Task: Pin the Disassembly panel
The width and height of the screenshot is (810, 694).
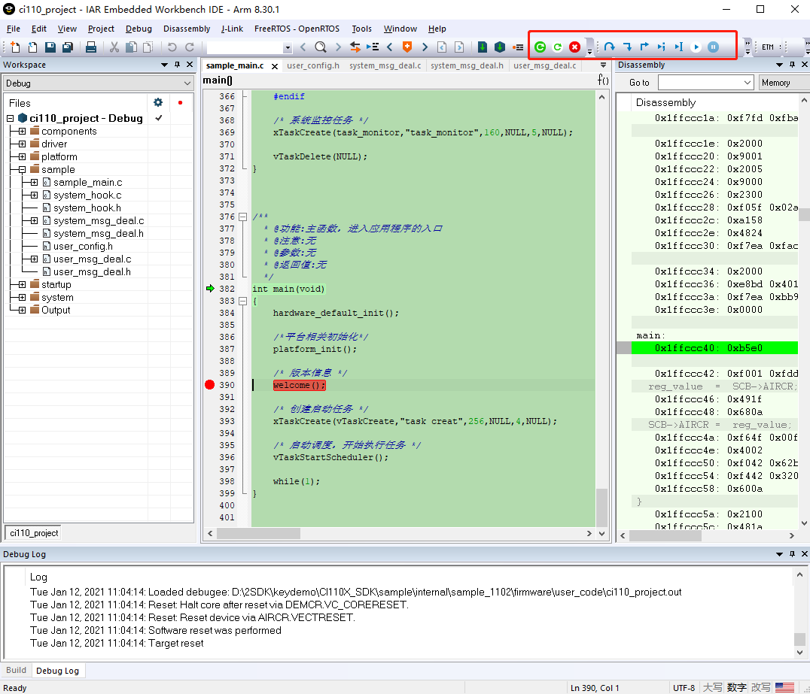Action: point(792,65)
